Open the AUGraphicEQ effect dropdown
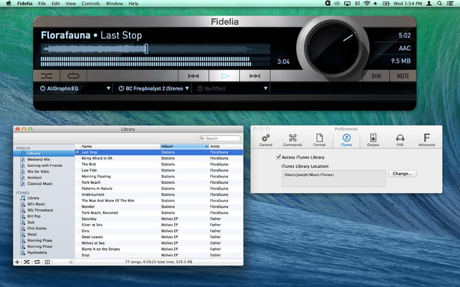This screenshot has width=460, height=287. 109,88
